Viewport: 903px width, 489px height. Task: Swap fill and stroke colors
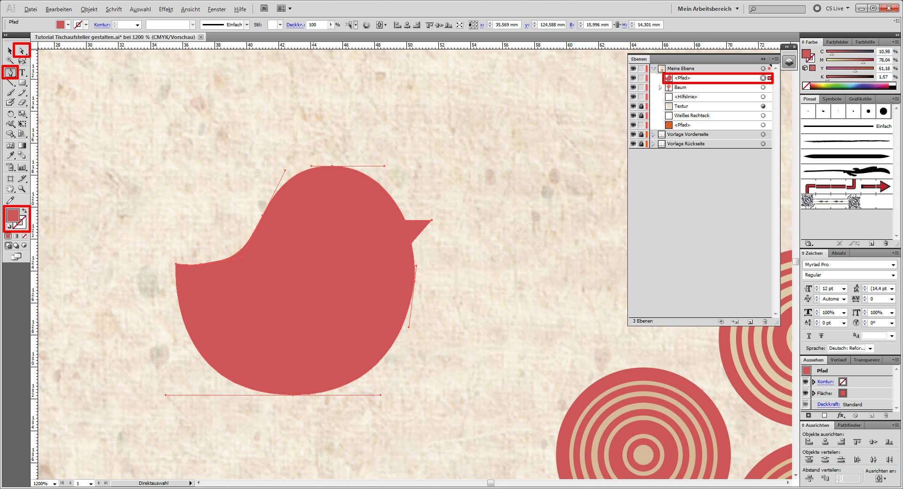(x=24, y=211)
